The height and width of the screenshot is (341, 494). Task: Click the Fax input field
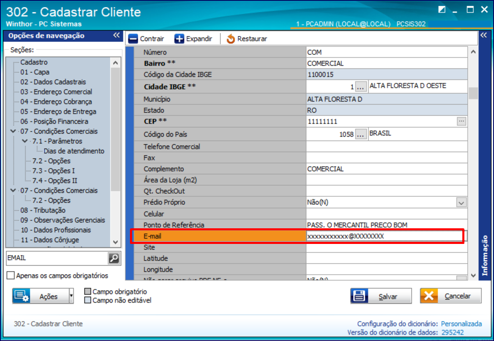tap(387, 158)
